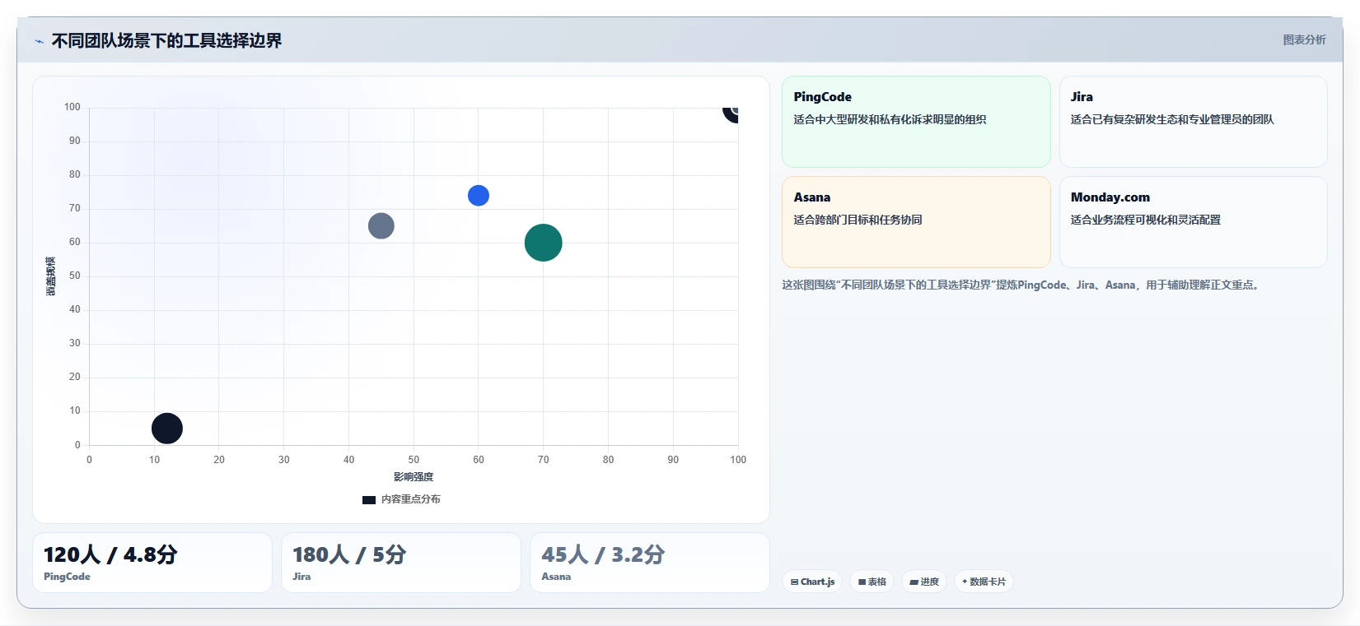The image size is (1360, 626).
Task: Click the rotated y-axis title label
Action: [50, 276]
